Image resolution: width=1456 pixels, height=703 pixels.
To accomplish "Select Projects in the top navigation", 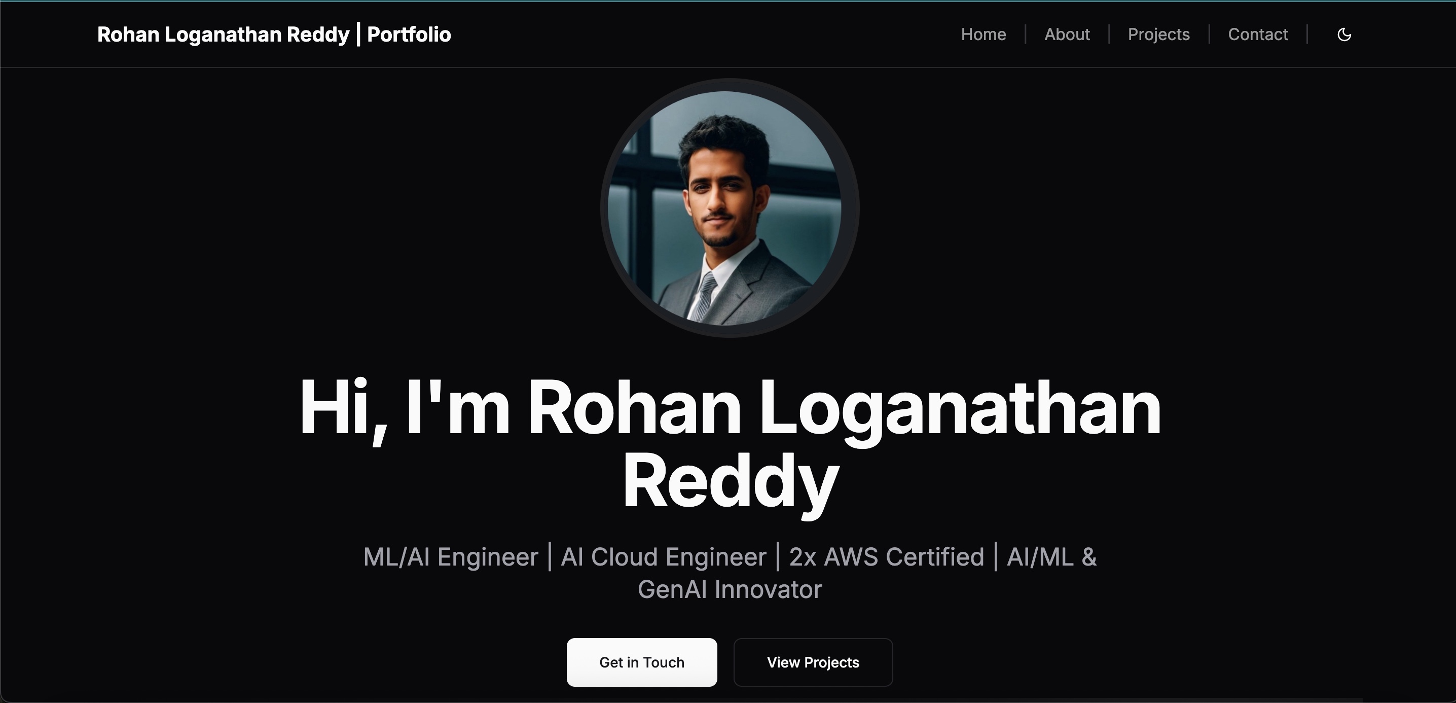I will click(x=1158, y=34).
